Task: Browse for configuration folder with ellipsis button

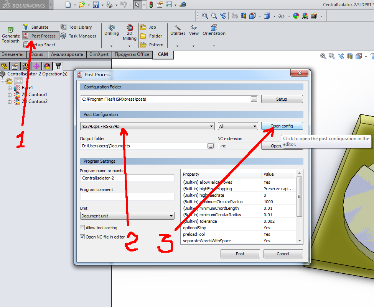Action: tap(254, 99)
